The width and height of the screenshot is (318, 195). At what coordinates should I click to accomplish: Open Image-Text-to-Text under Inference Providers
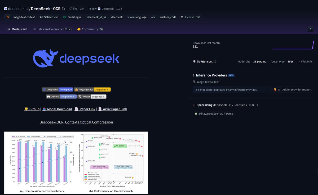point(206,82)
